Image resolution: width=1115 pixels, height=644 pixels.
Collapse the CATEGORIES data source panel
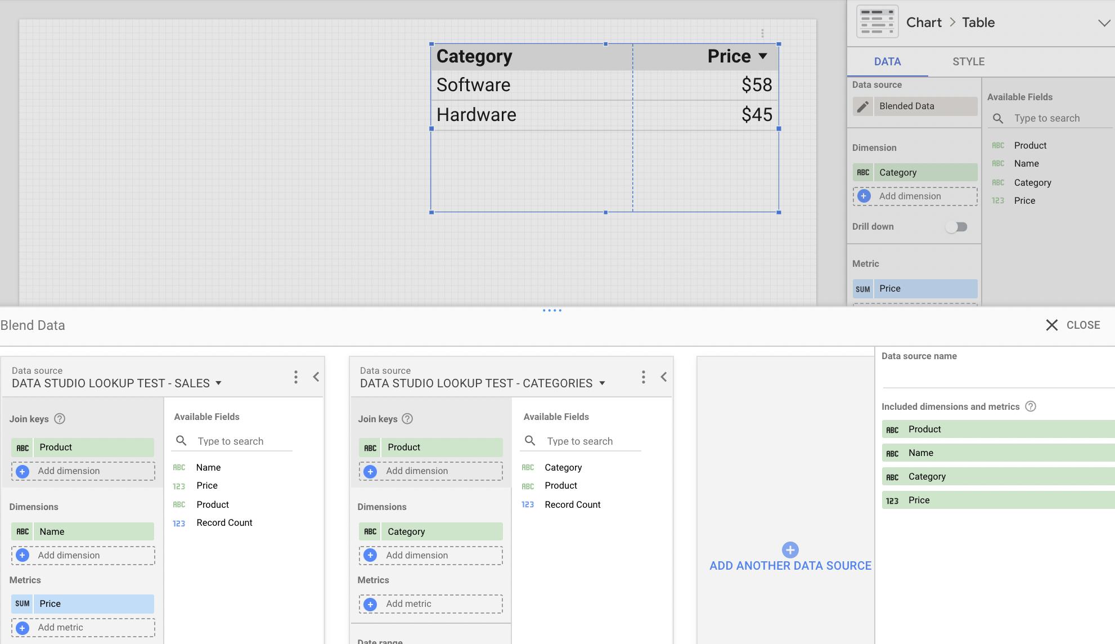664,377
